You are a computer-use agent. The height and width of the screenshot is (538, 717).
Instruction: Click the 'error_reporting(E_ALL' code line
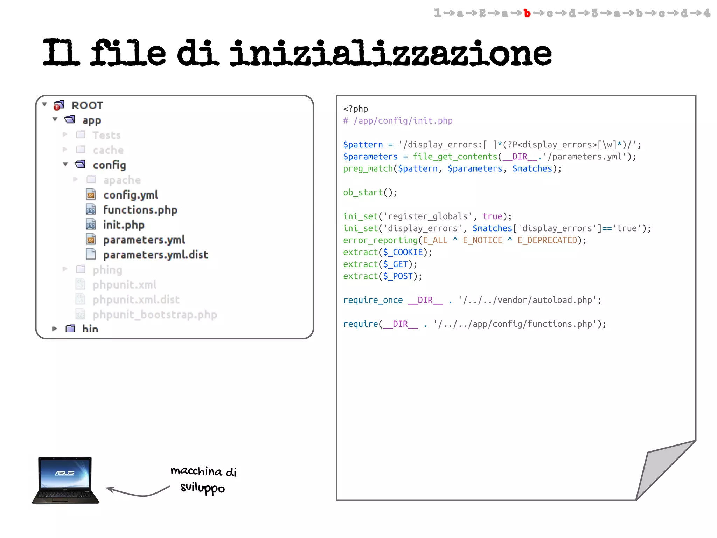tap(465, 240)
